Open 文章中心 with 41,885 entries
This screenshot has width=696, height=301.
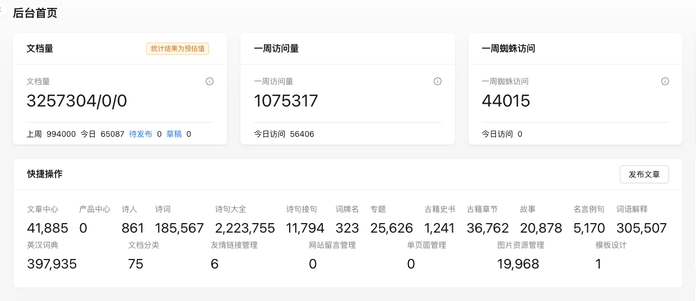pos(48,220)
